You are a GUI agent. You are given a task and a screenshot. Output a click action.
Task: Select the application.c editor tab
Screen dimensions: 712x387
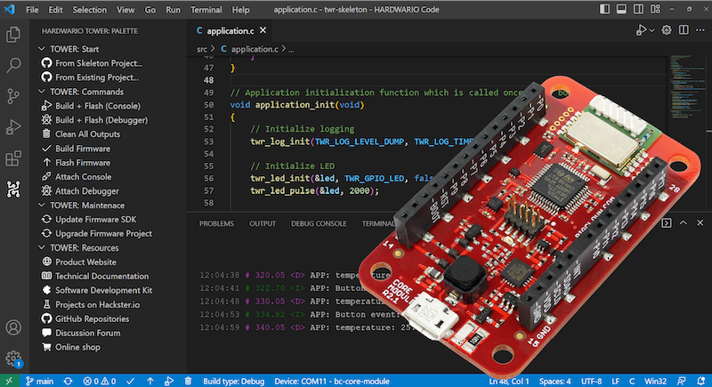pos(231,31)
